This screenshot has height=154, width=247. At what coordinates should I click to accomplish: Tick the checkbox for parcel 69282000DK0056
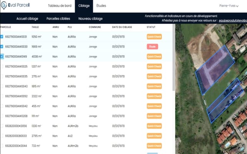2,126
